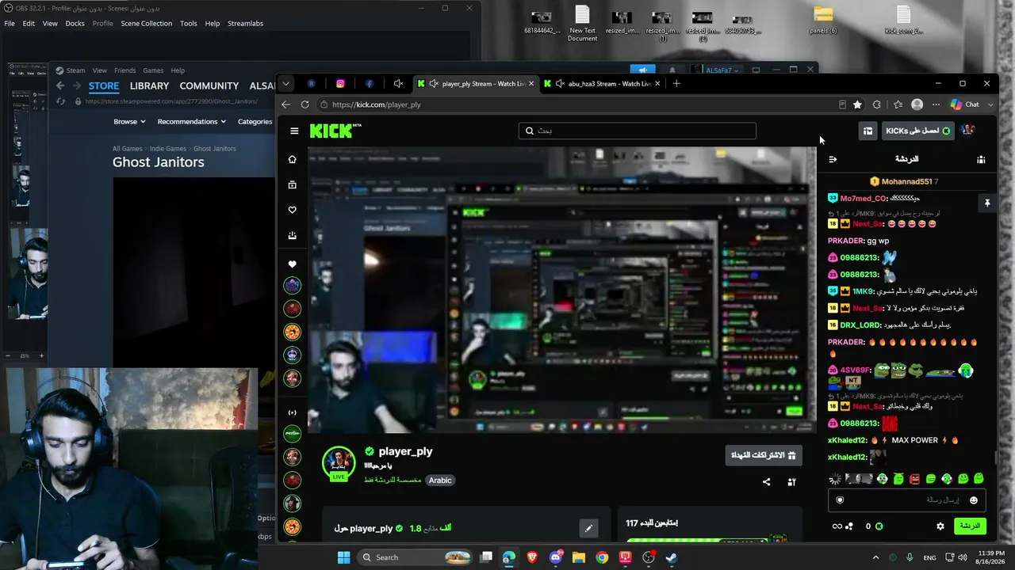Screen dimensions: 1015x570
Task: Open the panels folder on the desktop
Action: point(823,21)
